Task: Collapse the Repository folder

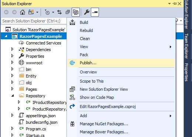Action: (13, 96)
